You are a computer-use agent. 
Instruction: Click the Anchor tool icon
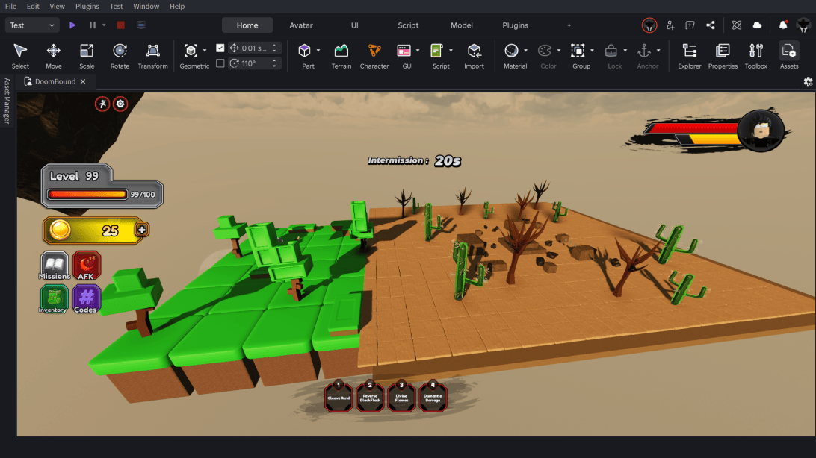pyautogui.click(x=644, y=51)
